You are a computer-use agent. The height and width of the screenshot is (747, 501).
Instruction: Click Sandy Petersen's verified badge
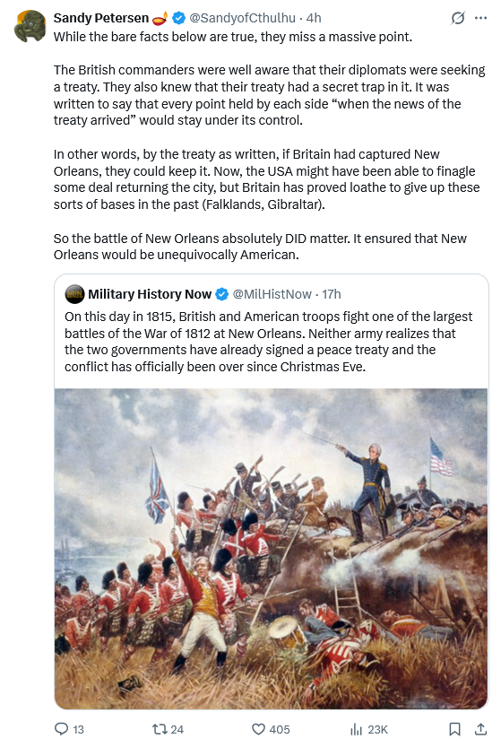click(178, 18)
